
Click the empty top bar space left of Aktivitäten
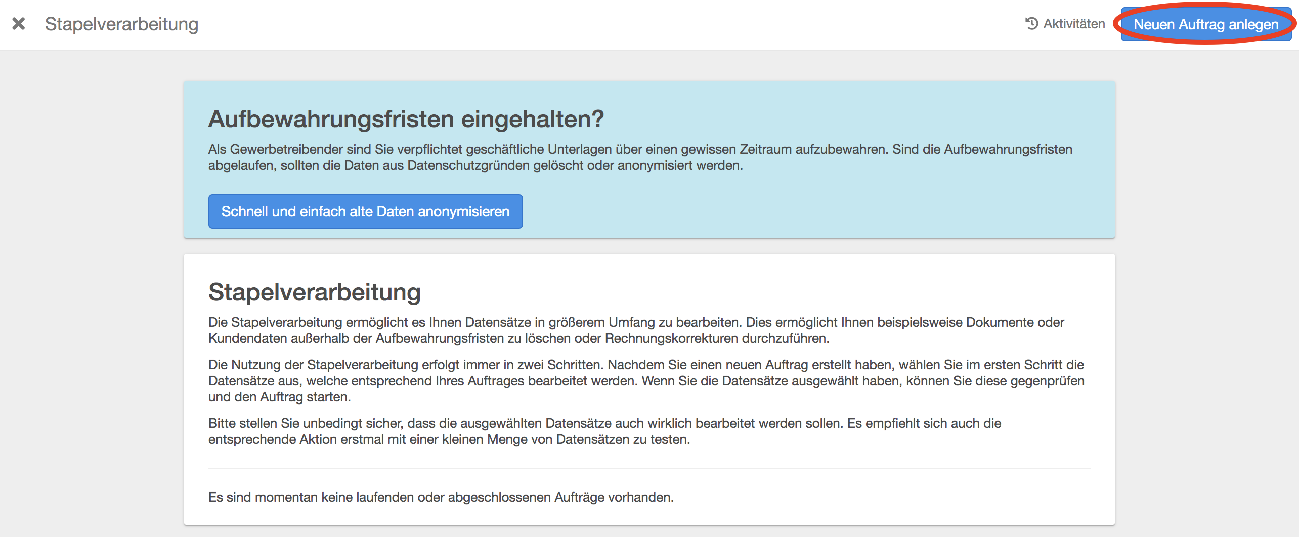(607, 24)
